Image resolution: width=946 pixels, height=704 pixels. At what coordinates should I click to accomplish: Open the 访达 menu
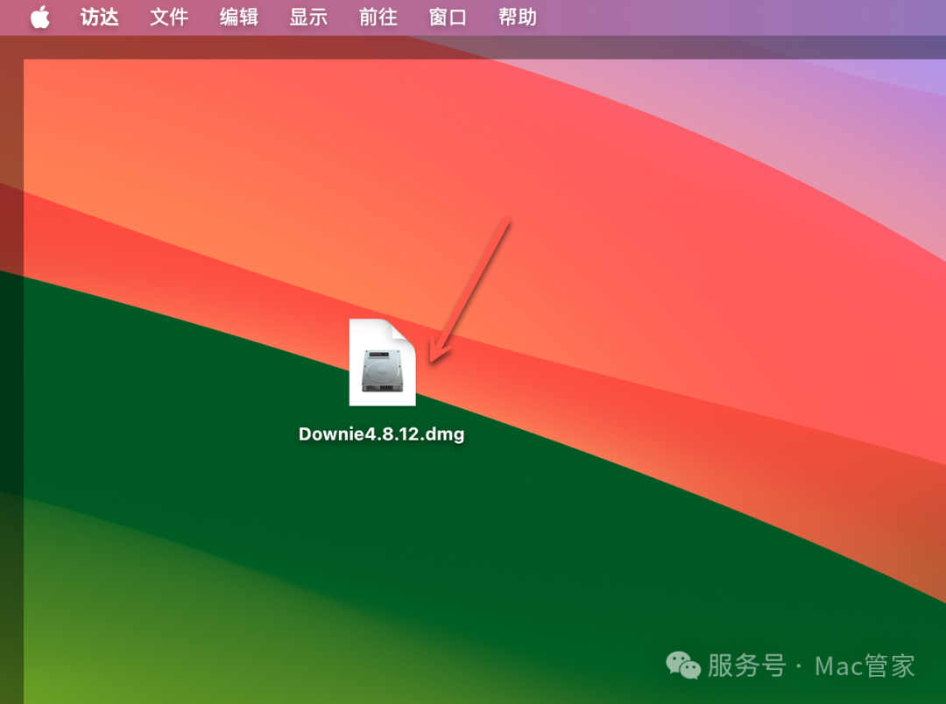coord(100,17)
